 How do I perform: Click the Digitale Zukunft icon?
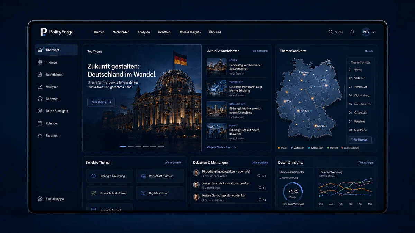(143, 193)
